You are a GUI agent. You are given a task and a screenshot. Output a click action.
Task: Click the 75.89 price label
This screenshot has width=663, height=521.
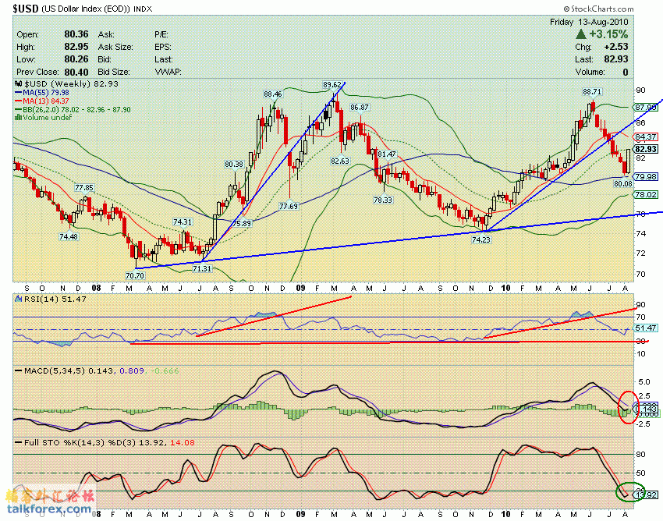coord(242,223)
